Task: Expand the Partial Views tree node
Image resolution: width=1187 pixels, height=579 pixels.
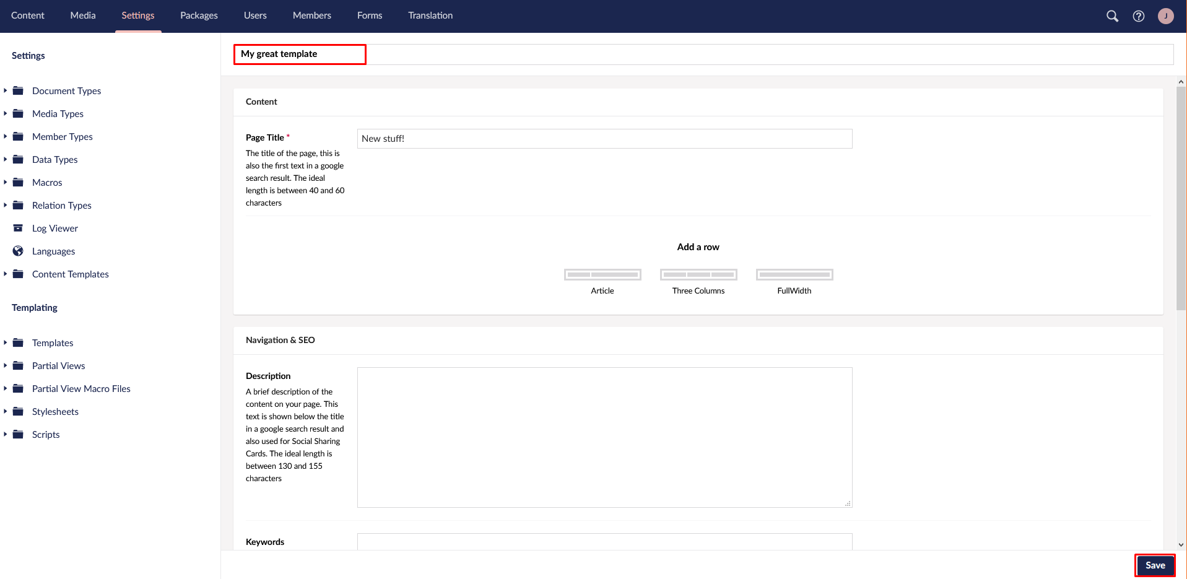Action: 5,365
